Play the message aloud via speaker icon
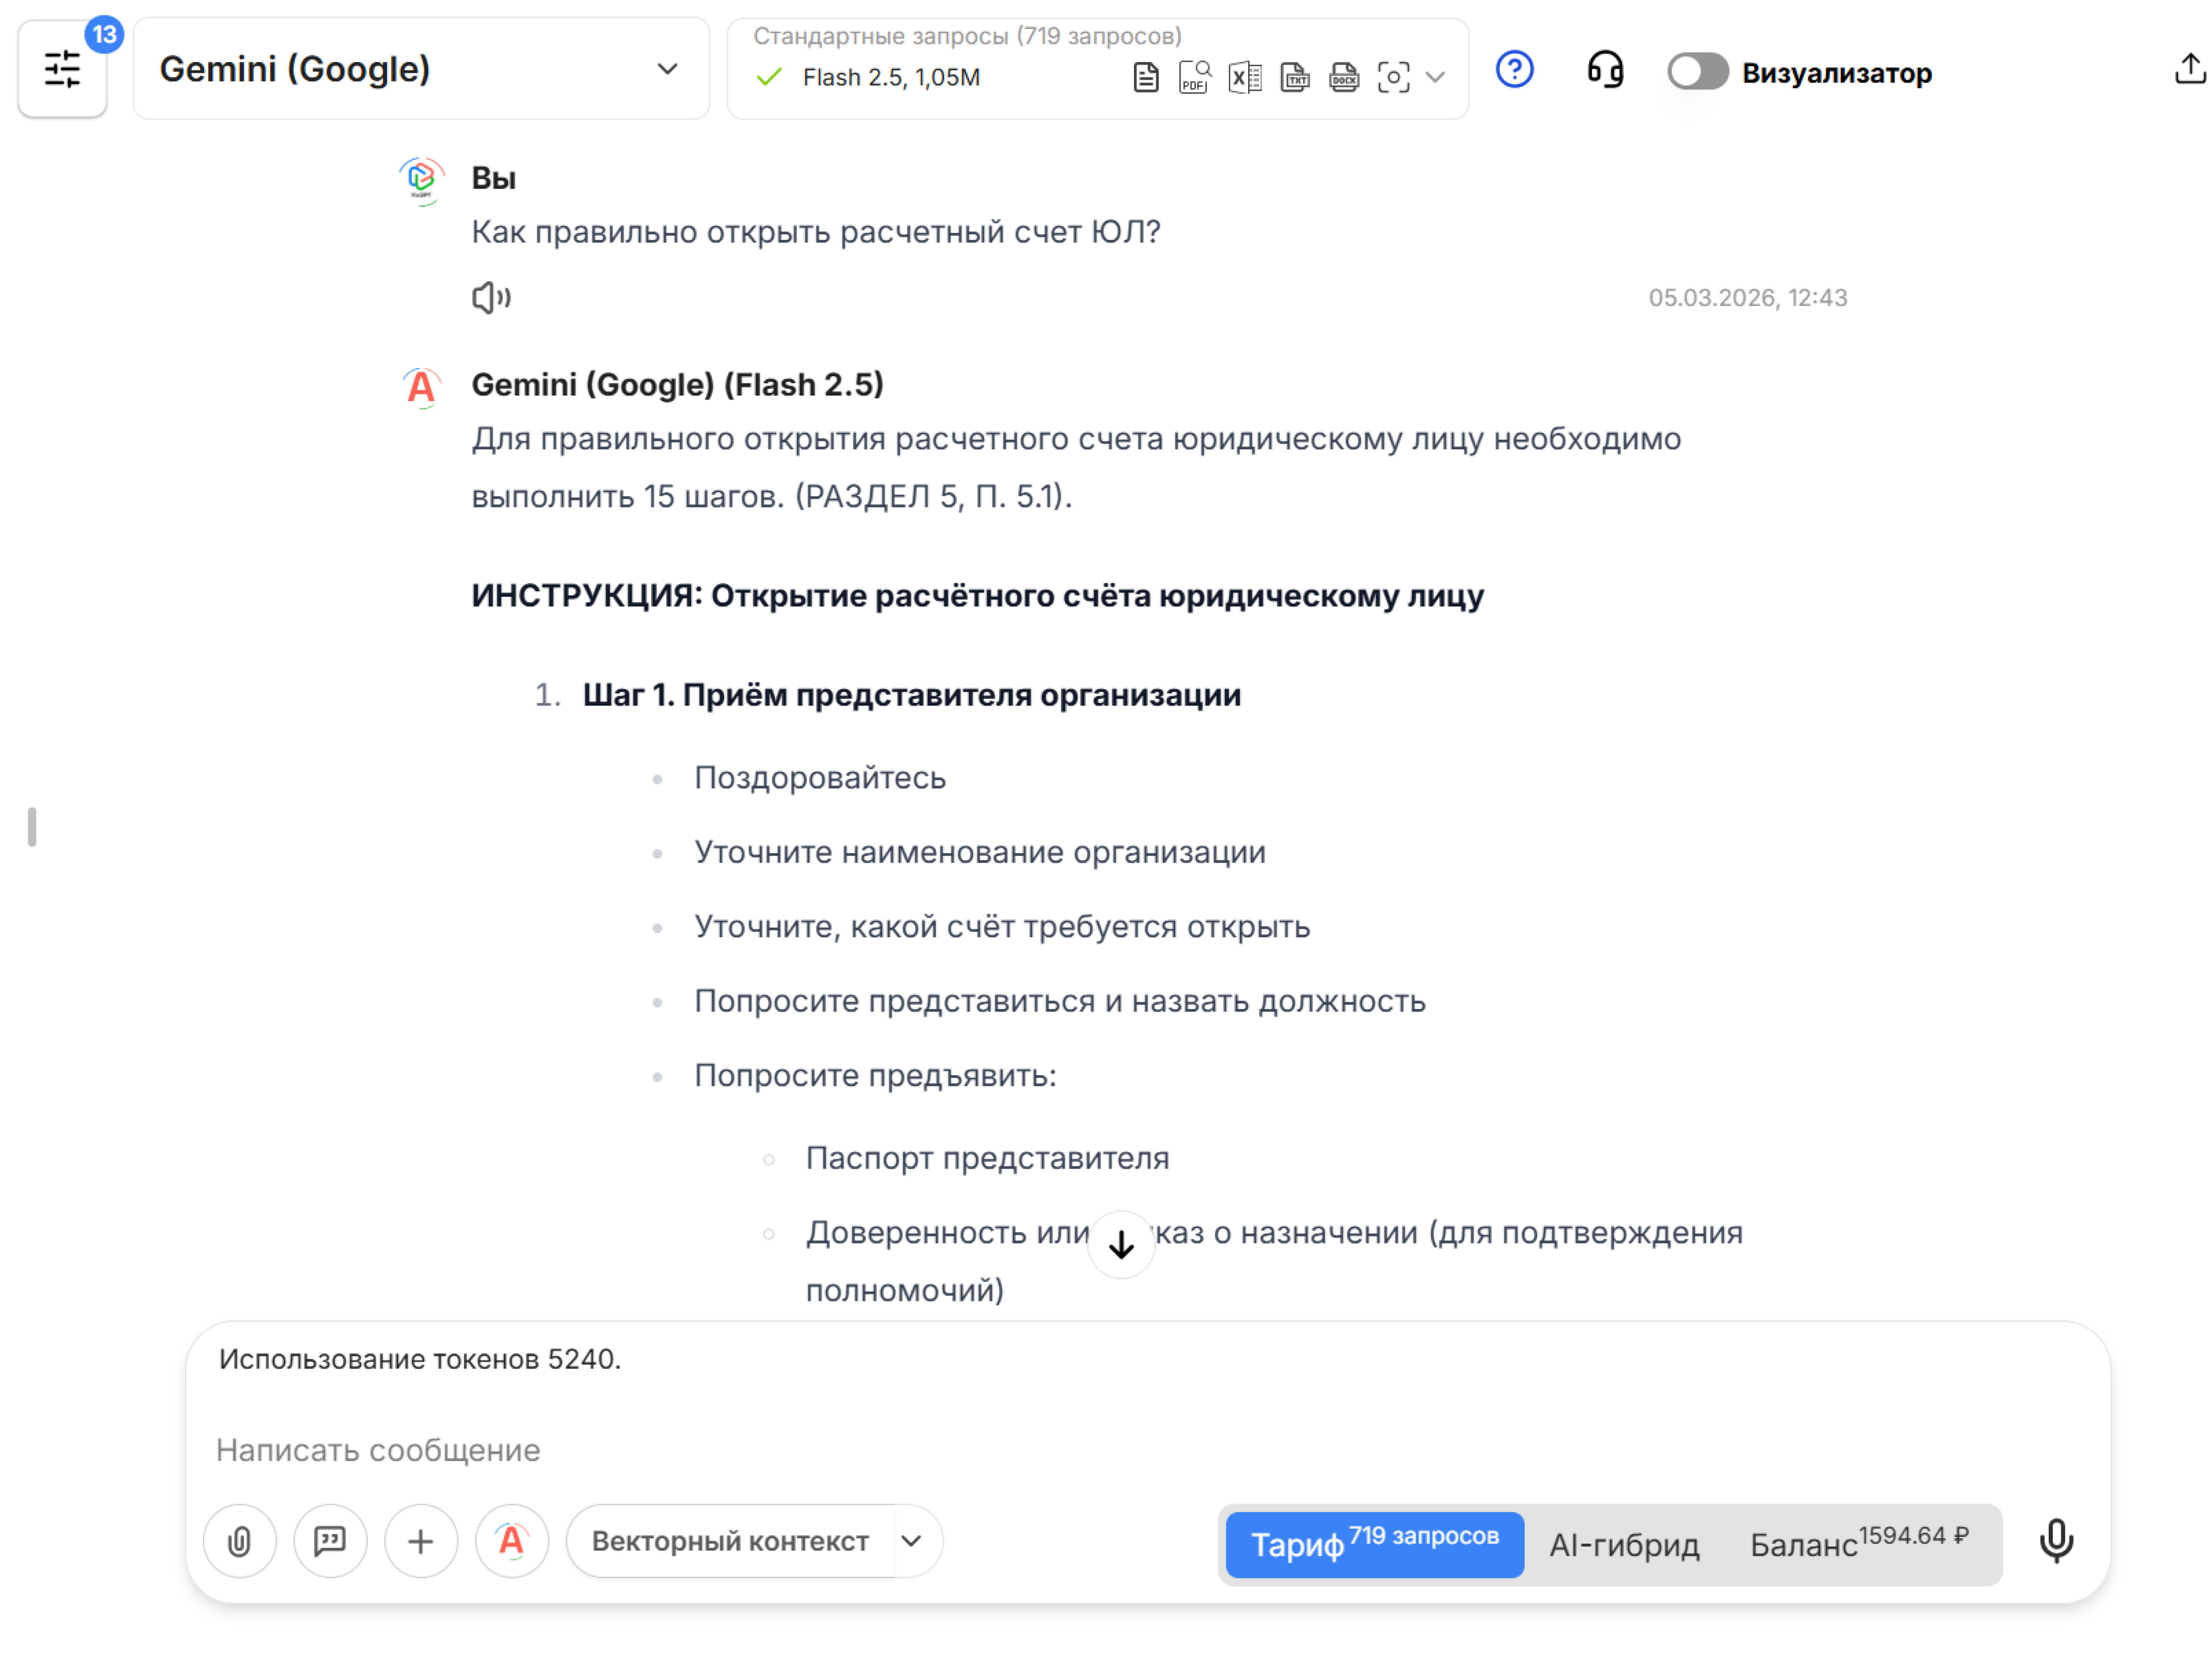The width and height of the screenshot is (2212, 1654). click(x=491, y=297)
